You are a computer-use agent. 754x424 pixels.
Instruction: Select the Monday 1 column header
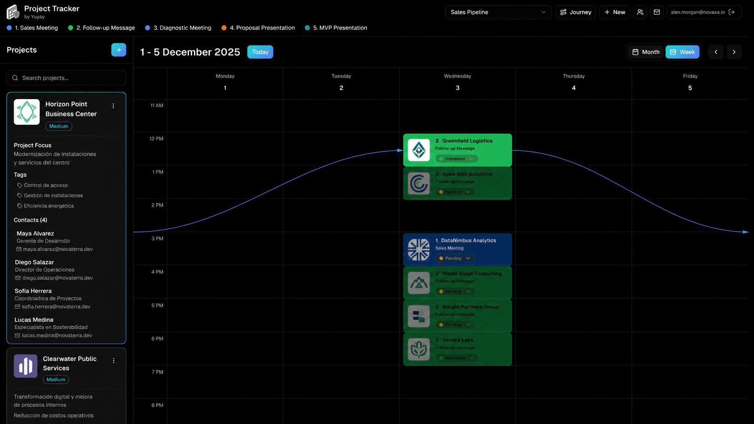click(x=225, y=82)
